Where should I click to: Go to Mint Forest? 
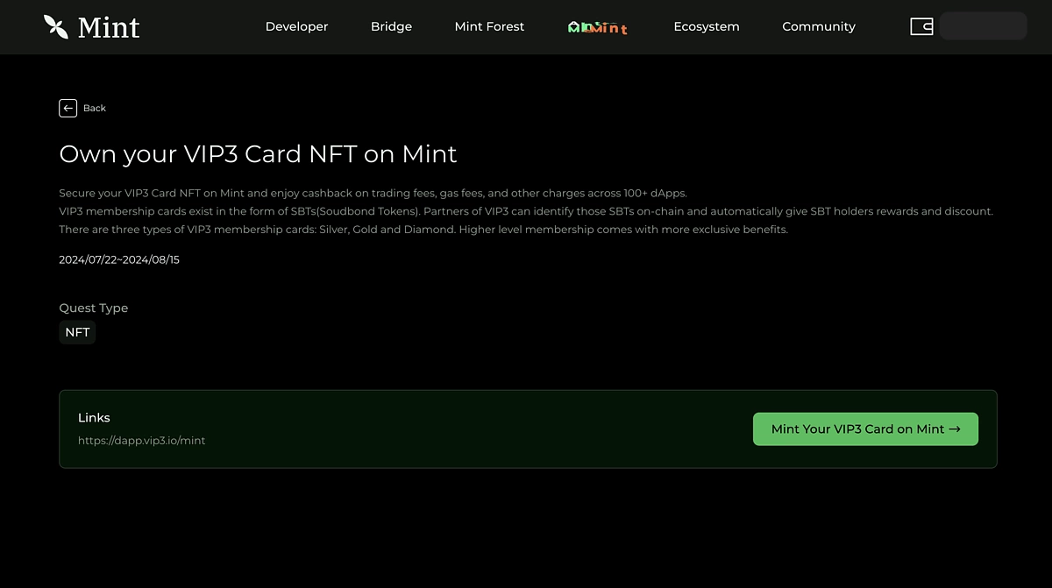[x=489, y=26]
